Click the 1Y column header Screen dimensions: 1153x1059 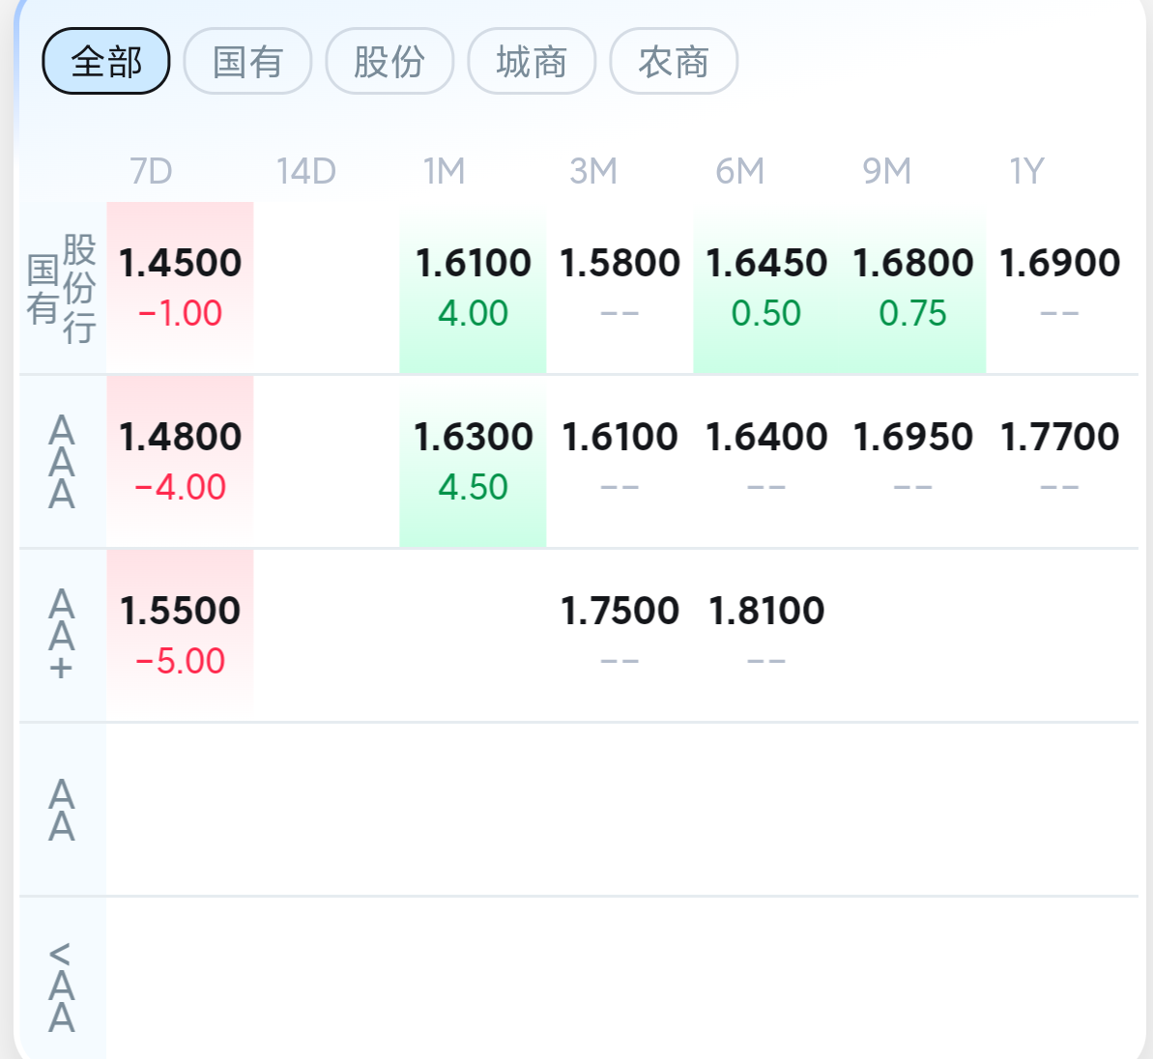[1026, 171]
